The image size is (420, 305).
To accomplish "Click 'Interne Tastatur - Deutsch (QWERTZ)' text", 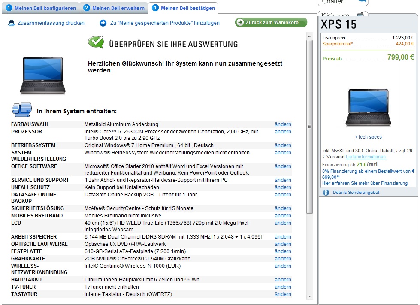I will pos(128,294).
